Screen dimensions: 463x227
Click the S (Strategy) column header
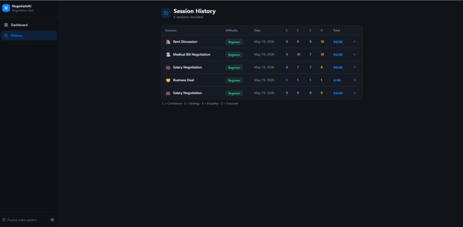[x=298, y=30]
